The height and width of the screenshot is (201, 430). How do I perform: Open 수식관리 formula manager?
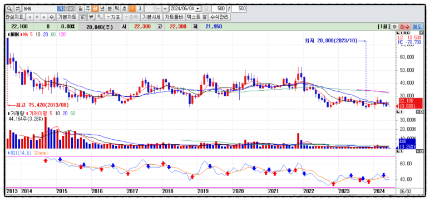[219, 17]
